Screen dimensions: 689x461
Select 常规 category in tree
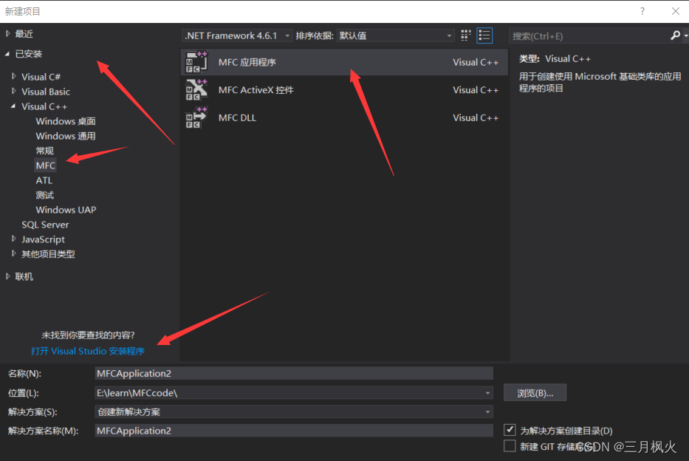coord(44,151)
